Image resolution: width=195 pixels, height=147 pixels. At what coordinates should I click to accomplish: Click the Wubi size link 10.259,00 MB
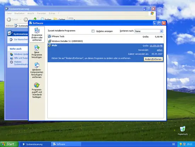point(156,46)
